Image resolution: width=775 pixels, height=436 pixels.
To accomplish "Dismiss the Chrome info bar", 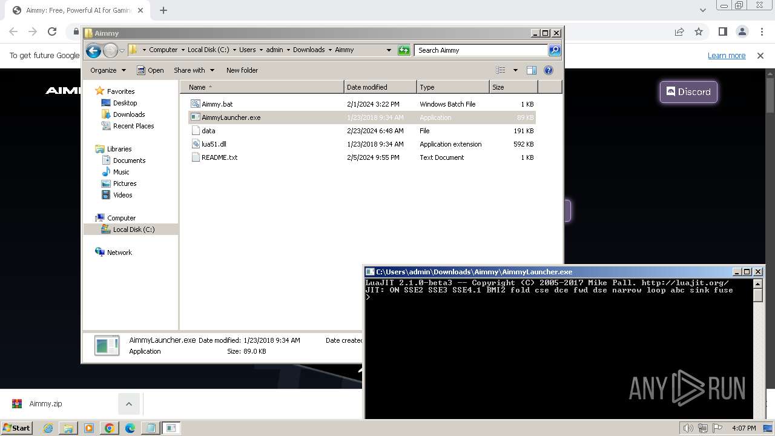I will coord(760,55).
